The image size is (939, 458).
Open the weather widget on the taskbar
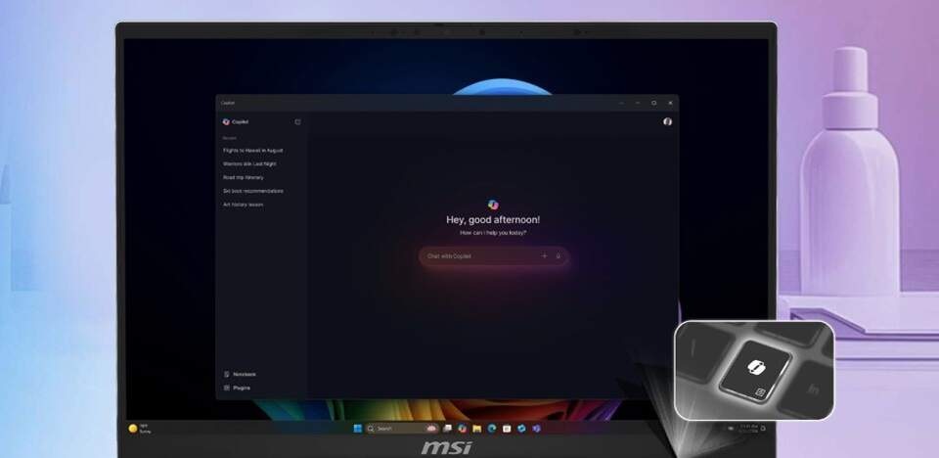pyautogui.click(x=139, y=428)
